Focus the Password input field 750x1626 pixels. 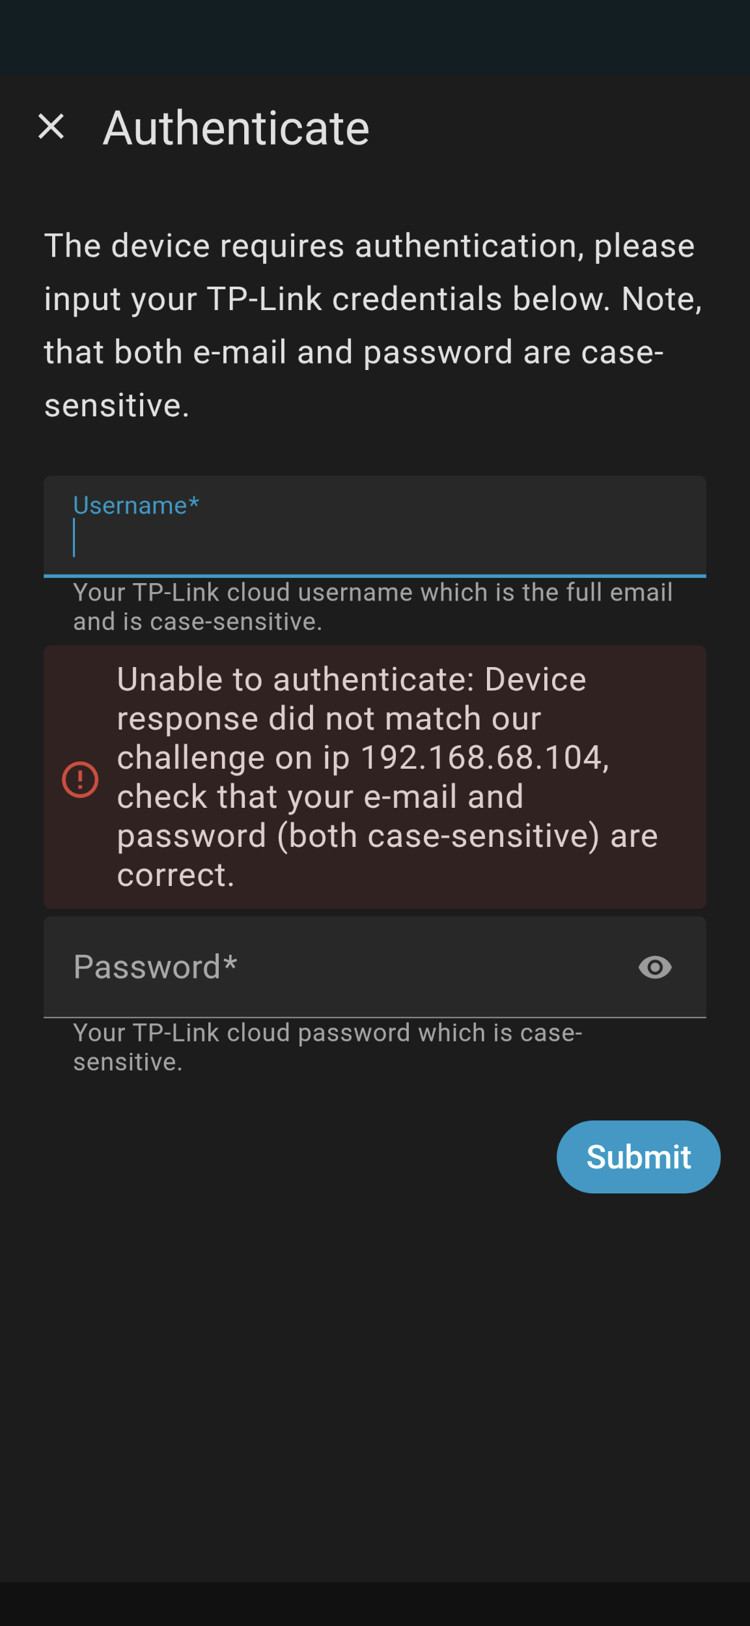tap(339, 967)
